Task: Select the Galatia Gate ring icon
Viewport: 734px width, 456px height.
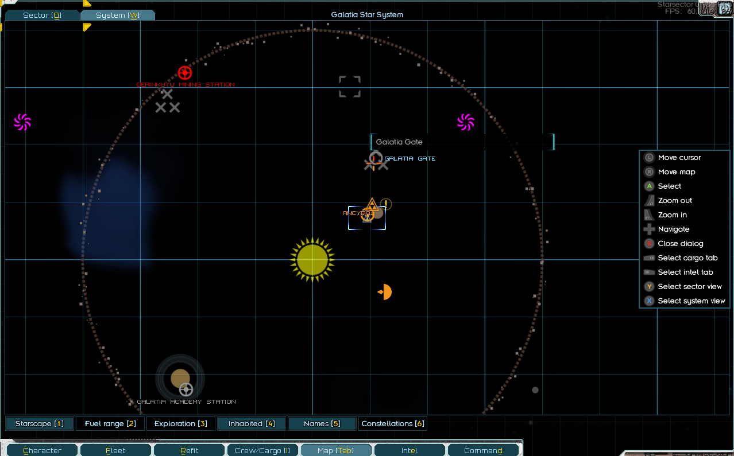Action: tap(376, 157)
